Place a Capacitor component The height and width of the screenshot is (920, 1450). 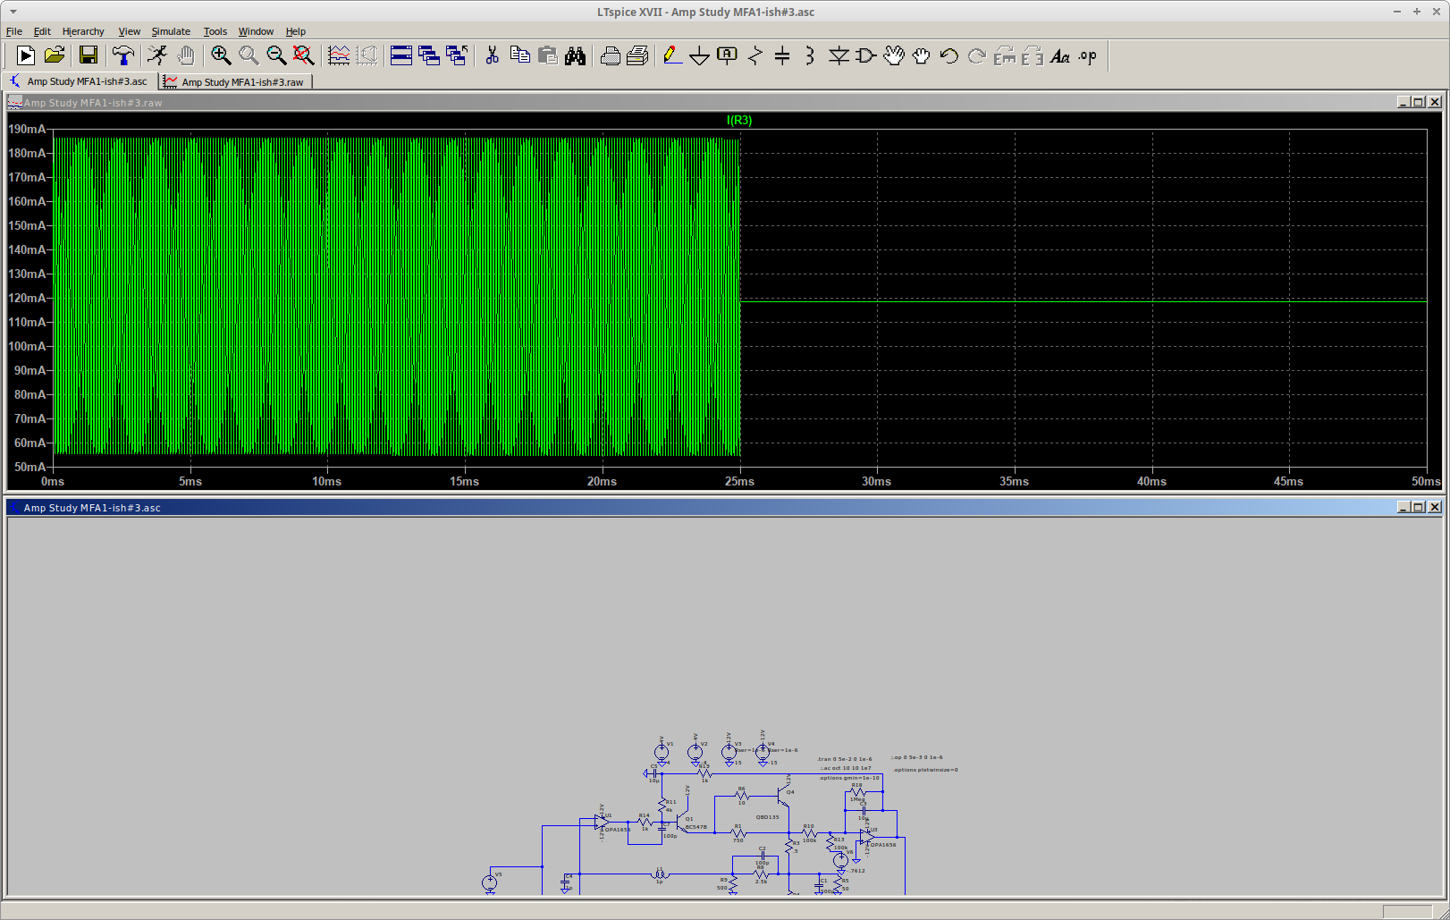(782, 55)
